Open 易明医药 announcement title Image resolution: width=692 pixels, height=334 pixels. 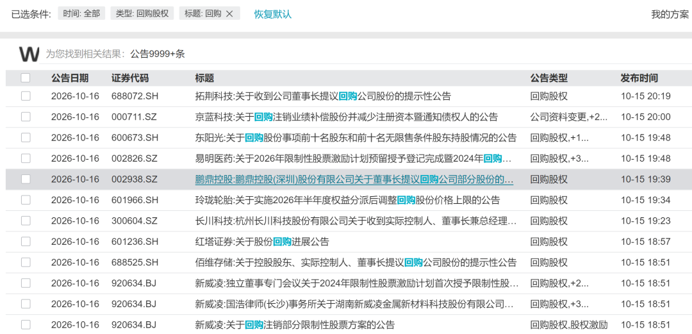click(x=354, y=158)
